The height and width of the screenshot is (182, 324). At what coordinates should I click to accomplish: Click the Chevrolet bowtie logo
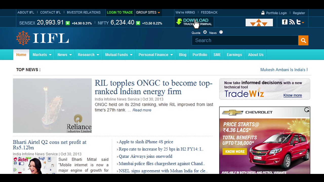(232, 112)
